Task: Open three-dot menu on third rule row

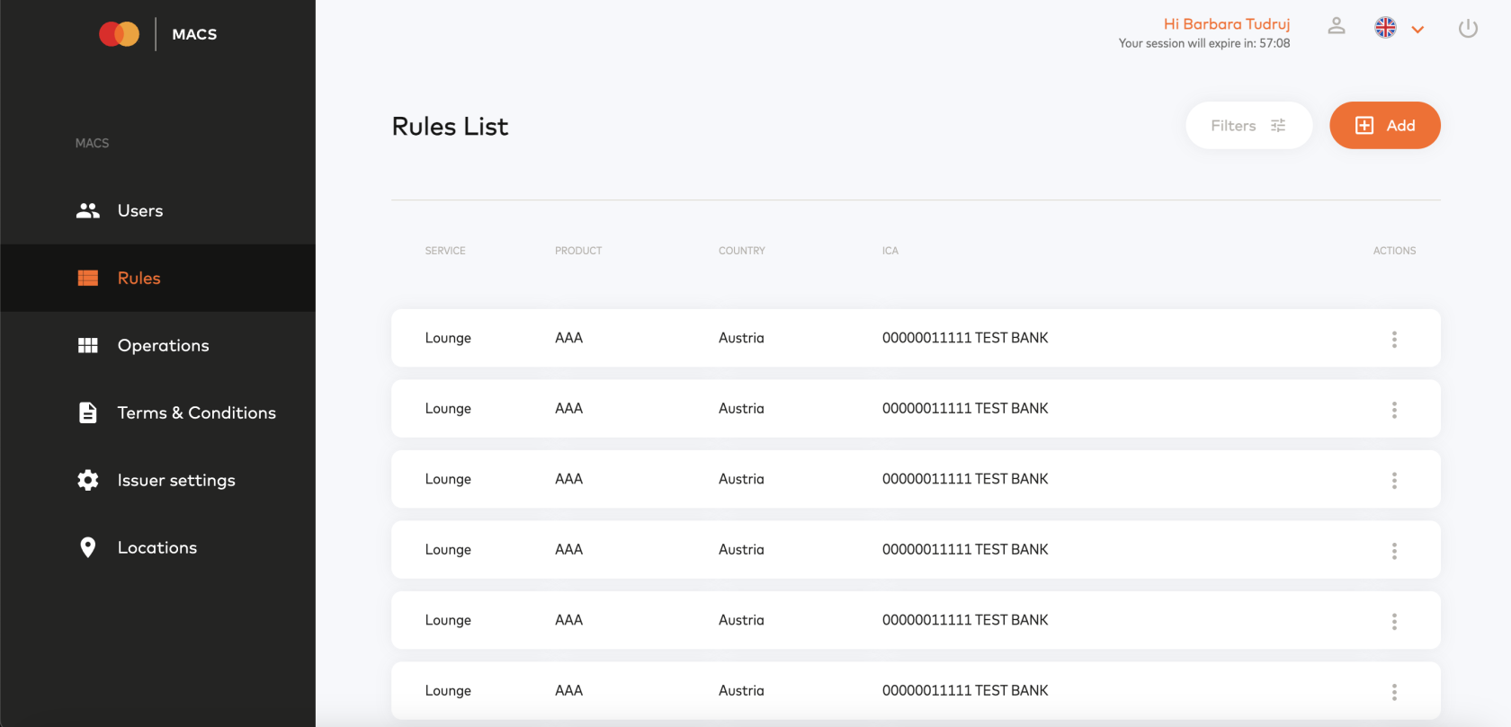Action: click(x=1394, y=480)
